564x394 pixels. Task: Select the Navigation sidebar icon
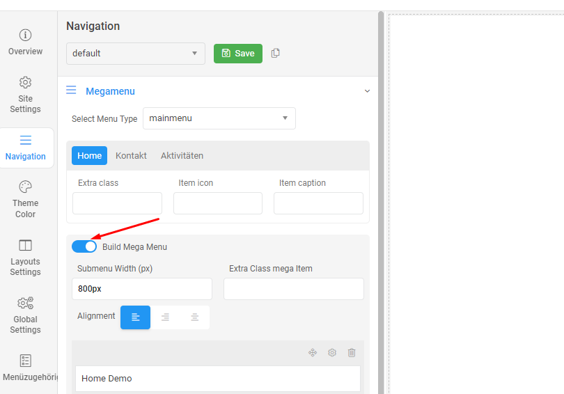click(26, 140)
